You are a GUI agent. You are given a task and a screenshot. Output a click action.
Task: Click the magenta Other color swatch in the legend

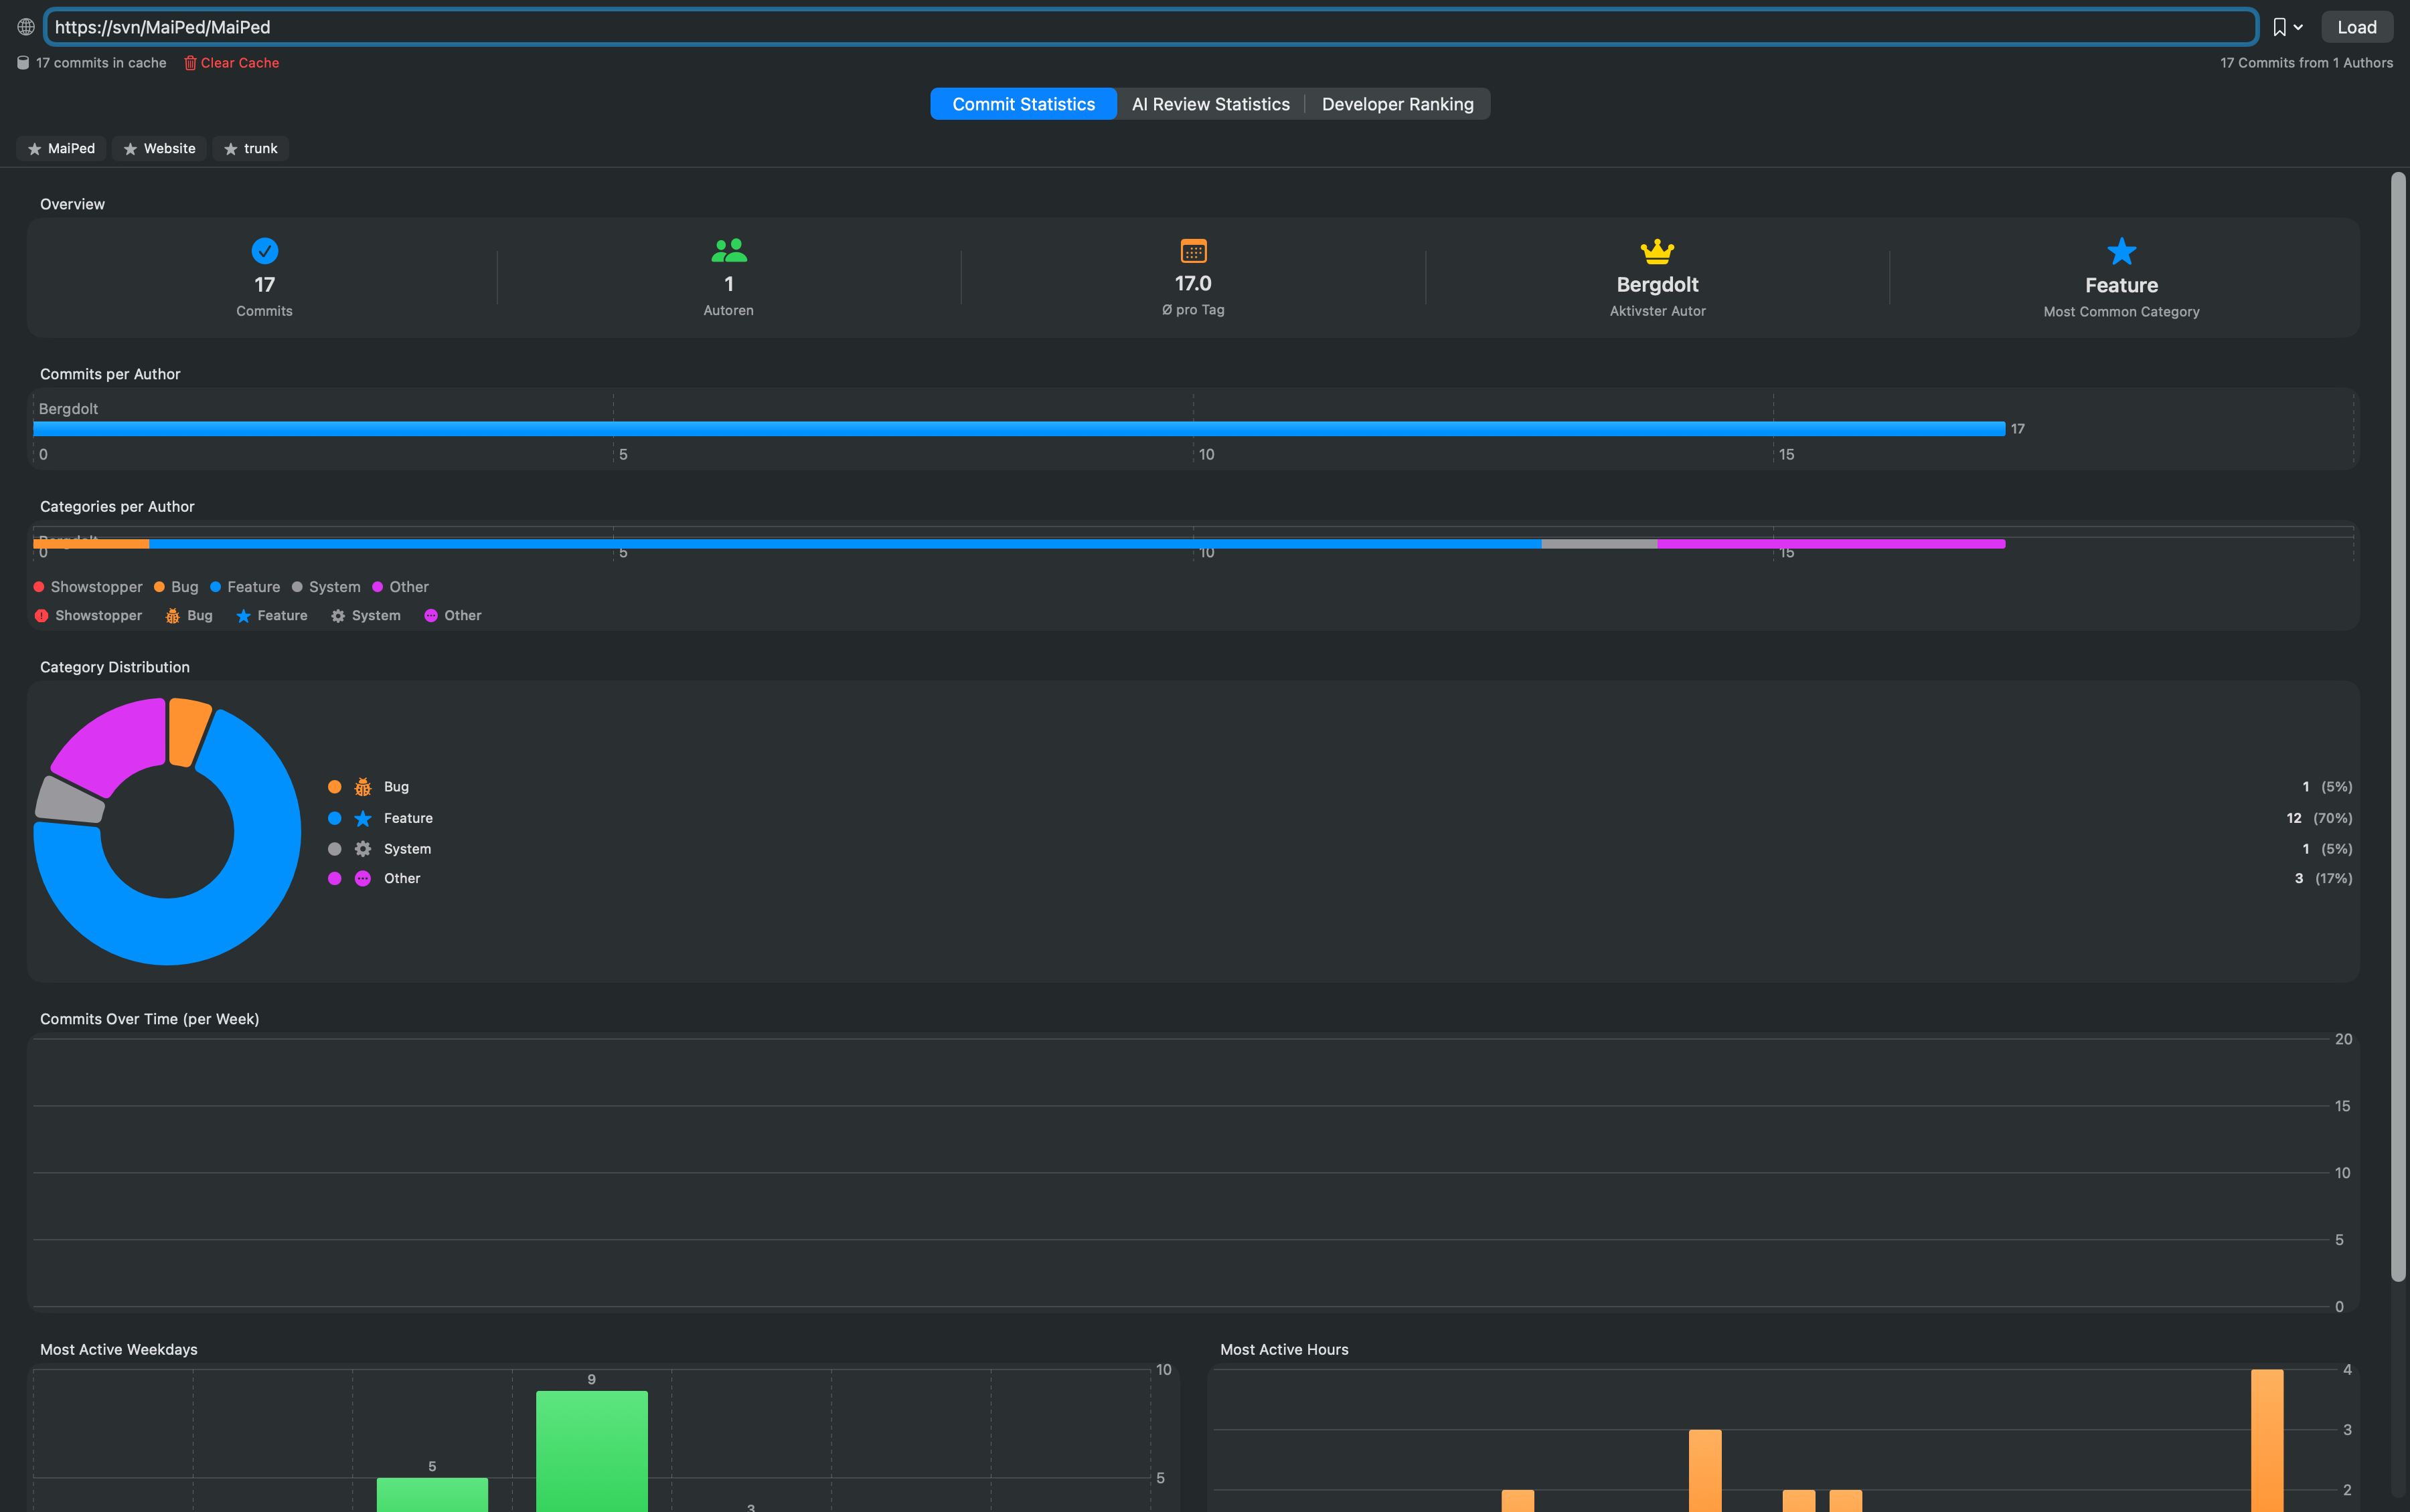click(x=334, y=878)
